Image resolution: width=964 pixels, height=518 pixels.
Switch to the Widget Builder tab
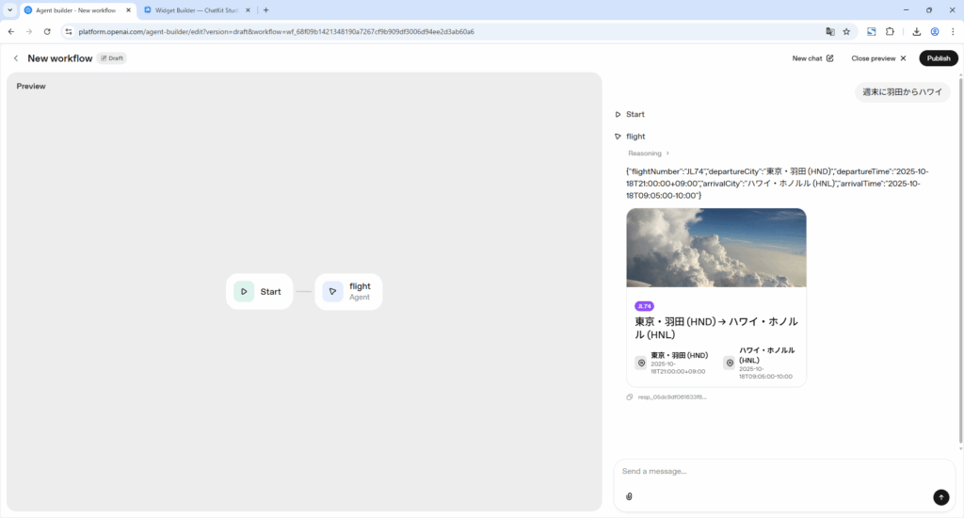click(x=195, y=9)
